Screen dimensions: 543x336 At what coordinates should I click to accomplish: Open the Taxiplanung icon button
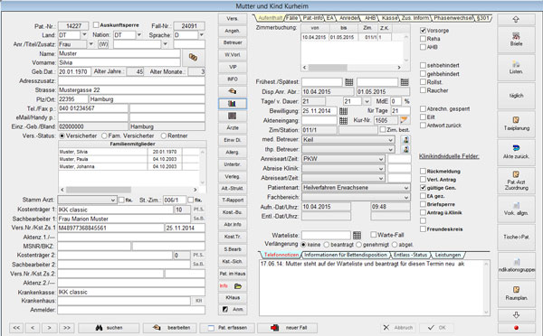pyautogui.click(x=516, y=124)
